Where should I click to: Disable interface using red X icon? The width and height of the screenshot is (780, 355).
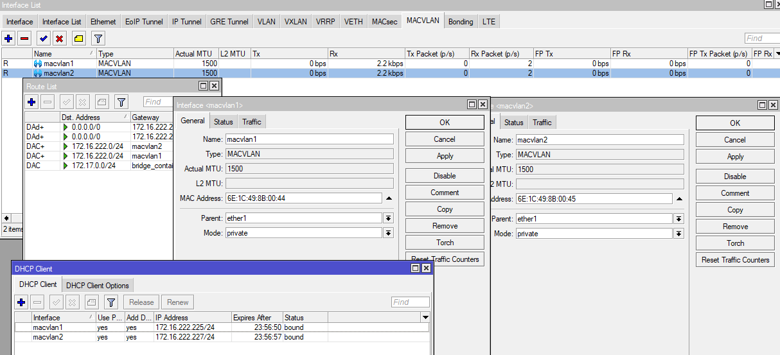point(59,39)
